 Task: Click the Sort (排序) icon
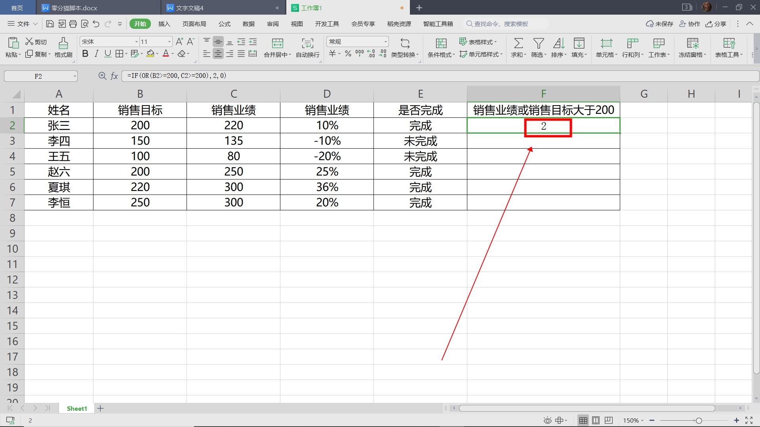558,43
